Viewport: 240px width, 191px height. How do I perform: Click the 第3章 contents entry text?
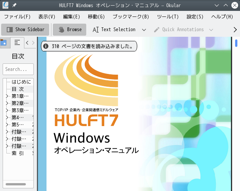coord(20,110)
